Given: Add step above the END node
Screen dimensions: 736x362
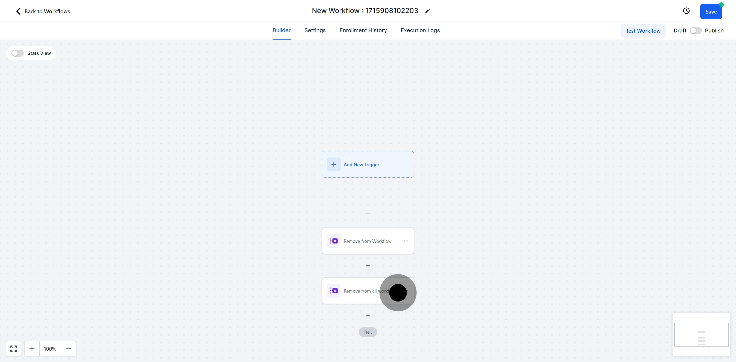Looking at the screenshot, I should coord(368,315).
